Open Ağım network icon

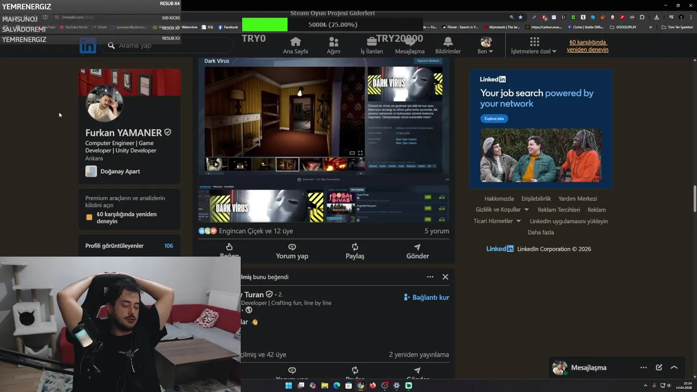333,45
